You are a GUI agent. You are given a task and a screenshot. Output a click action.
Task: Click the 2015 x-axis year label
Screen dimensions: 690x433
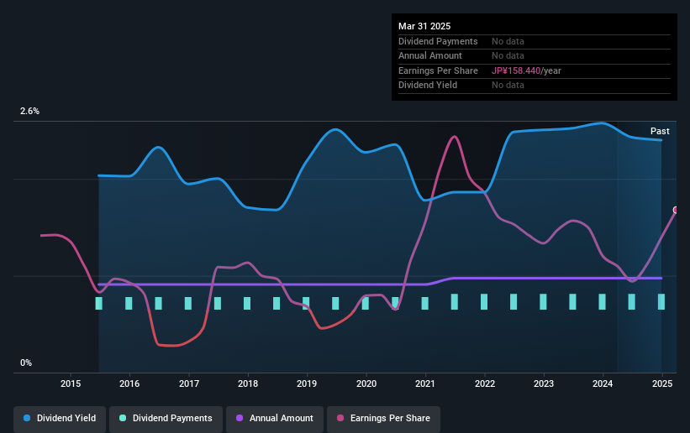click(x=71, y=383)
